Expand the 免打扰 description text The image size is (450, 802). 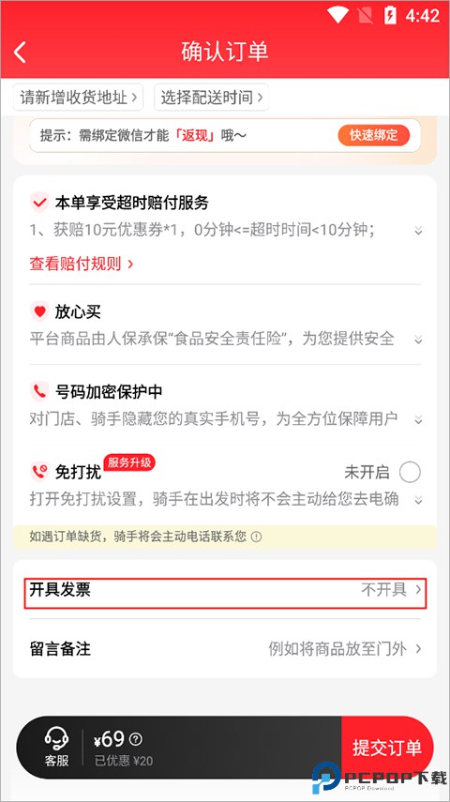pos(418,500)
